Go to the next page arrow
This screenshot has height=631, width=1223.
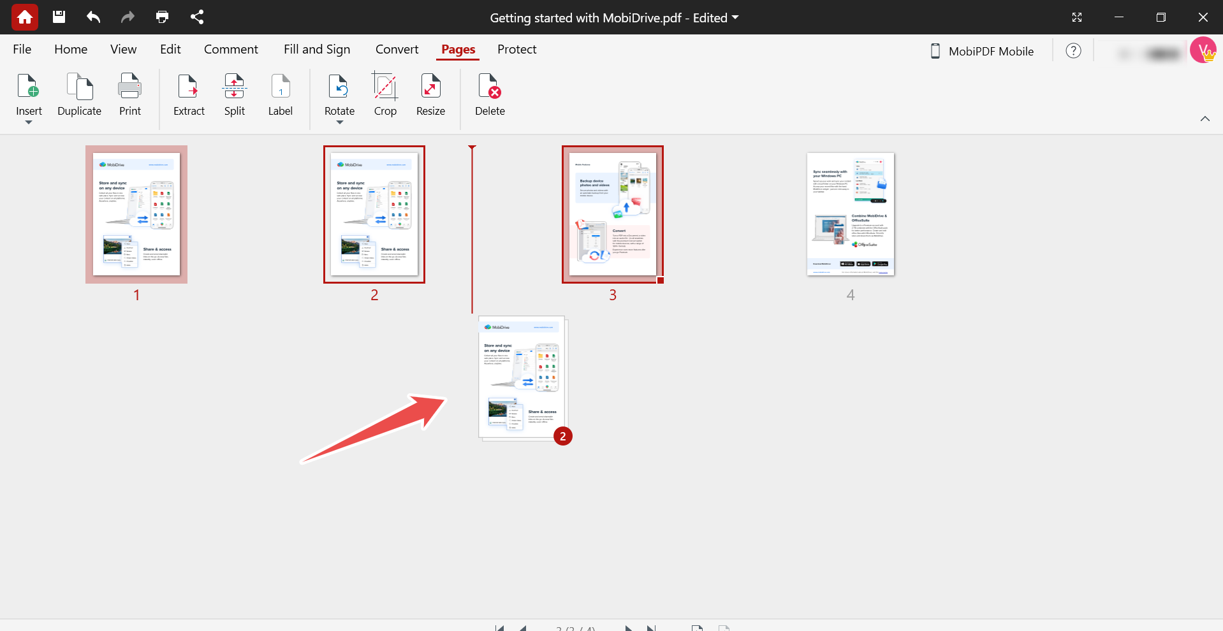coord(628,628)
